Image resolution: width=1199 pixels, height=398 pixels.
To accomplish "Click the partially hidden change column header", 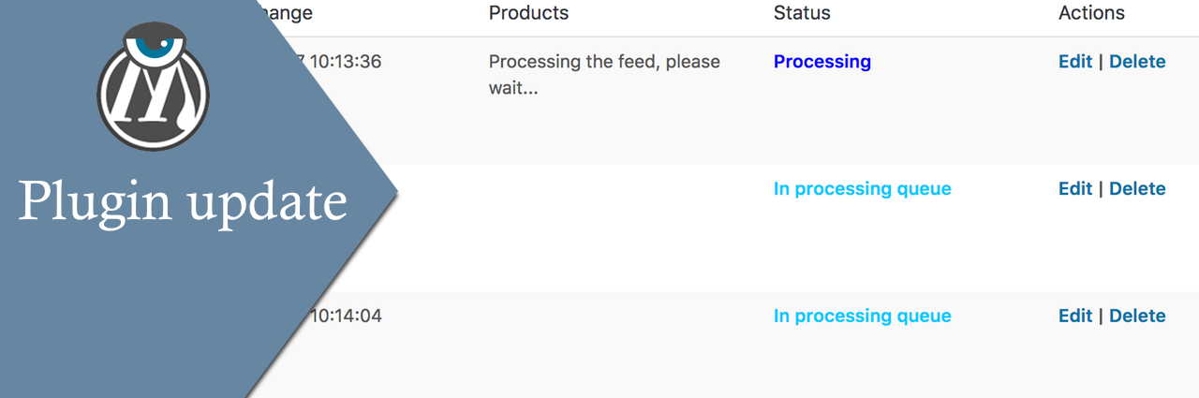I will tap(285, 13).
